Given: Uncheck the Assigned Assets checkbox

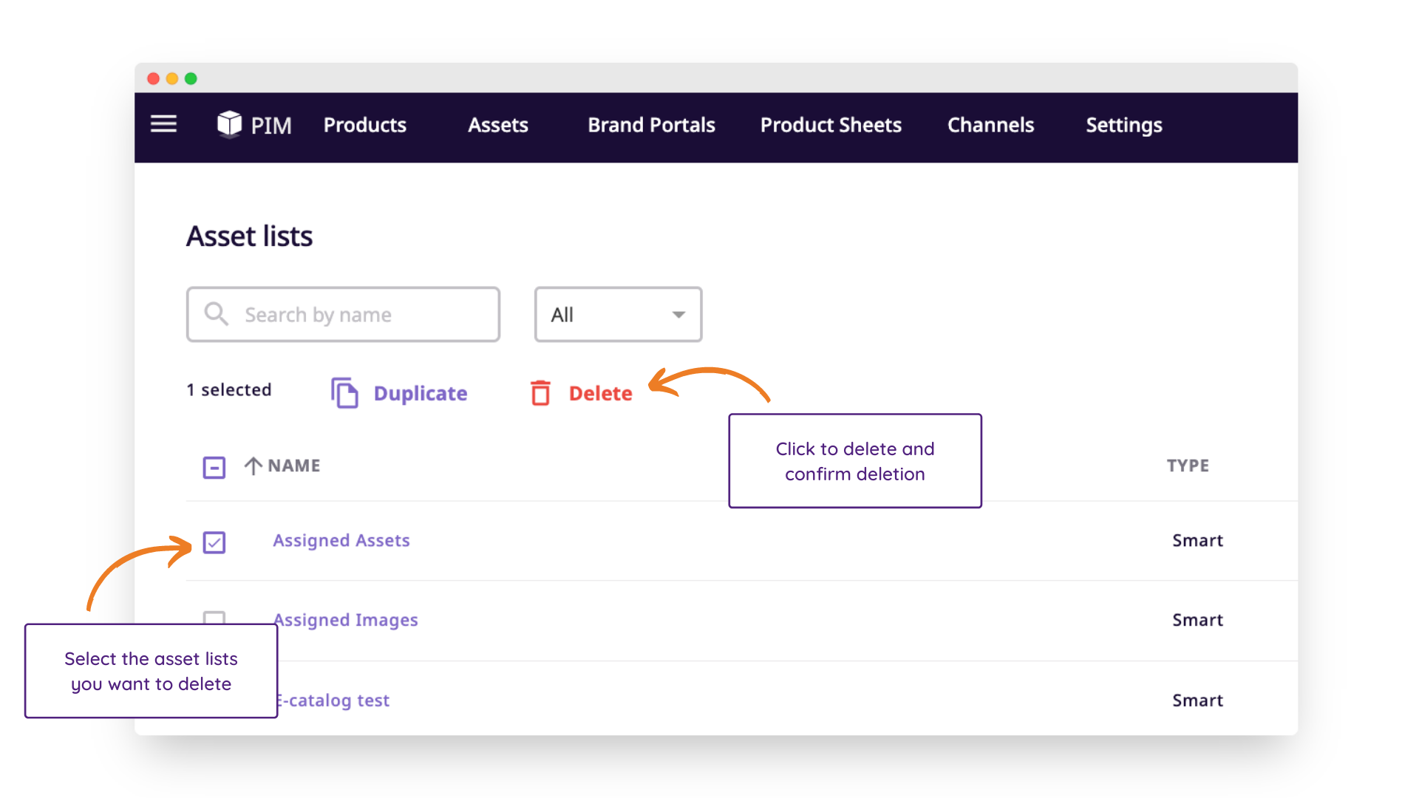Looking at the screenshot, I should tap(214, 542).
